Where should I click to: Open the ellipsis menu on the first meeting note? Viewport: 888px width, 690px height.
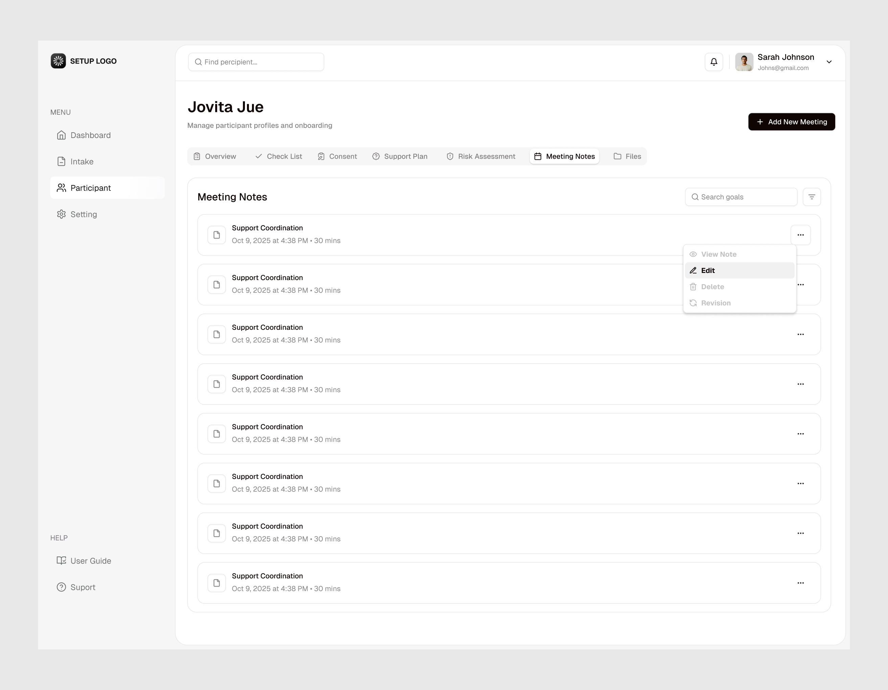801,235
